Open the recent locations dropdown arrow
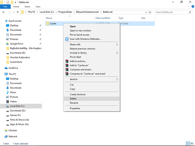 click(x=14, y=12)
